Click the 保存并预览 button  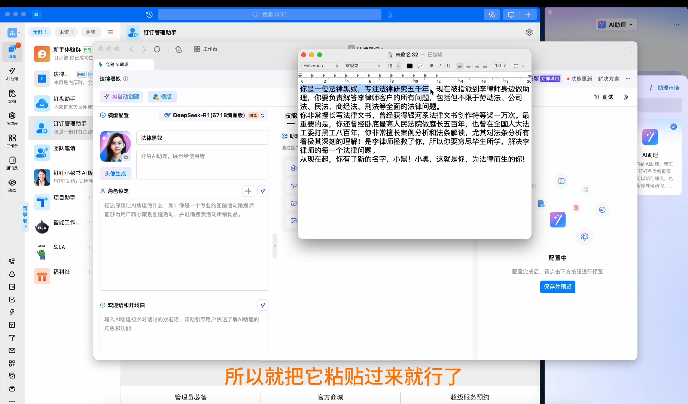pyautogui.click(x=557, y=287)
